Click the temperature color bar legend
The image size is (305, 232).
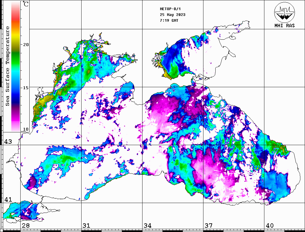(x=16, y=66)
